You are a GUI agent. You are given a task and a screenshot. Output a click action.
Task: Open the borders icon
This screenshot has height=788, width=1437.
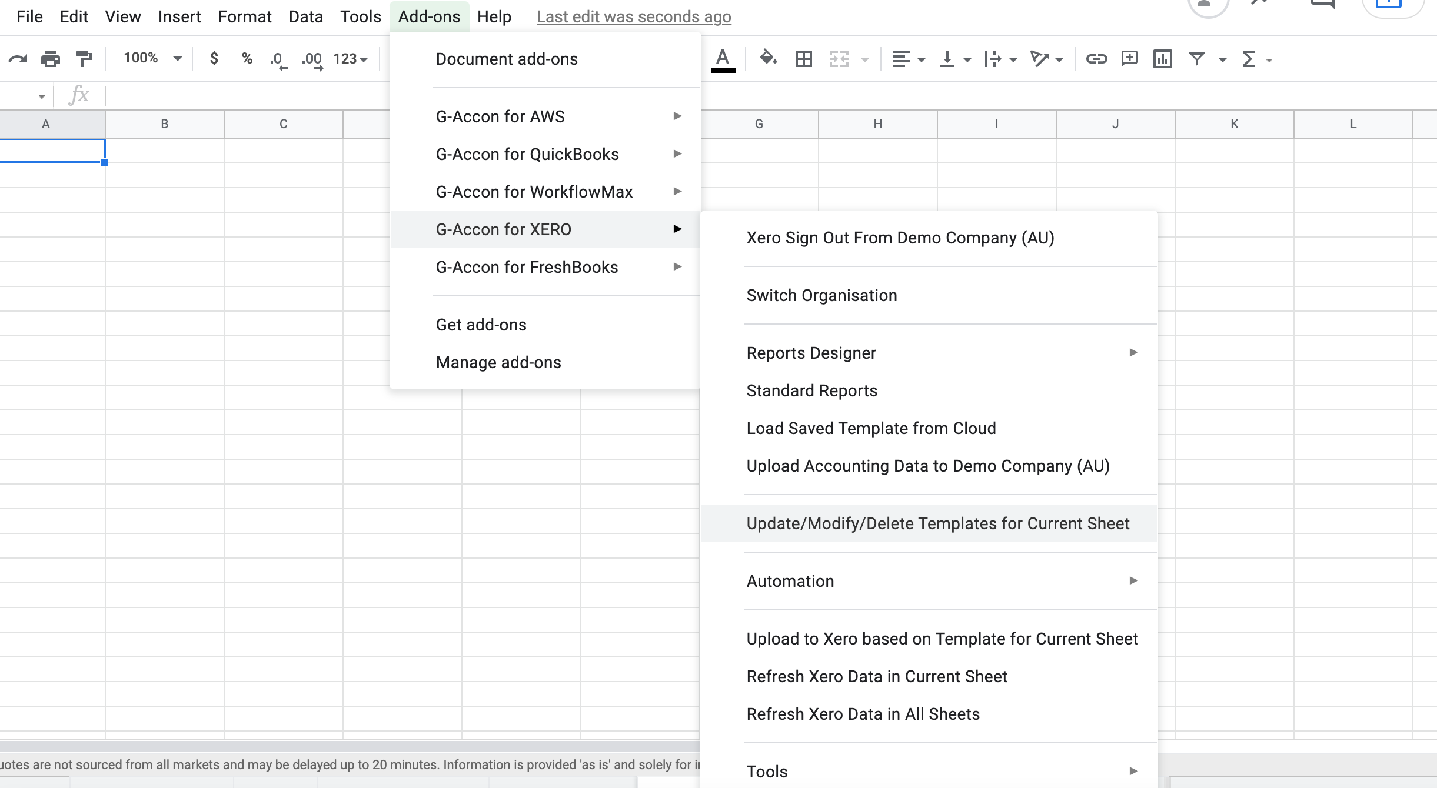(x=804, y=59)
